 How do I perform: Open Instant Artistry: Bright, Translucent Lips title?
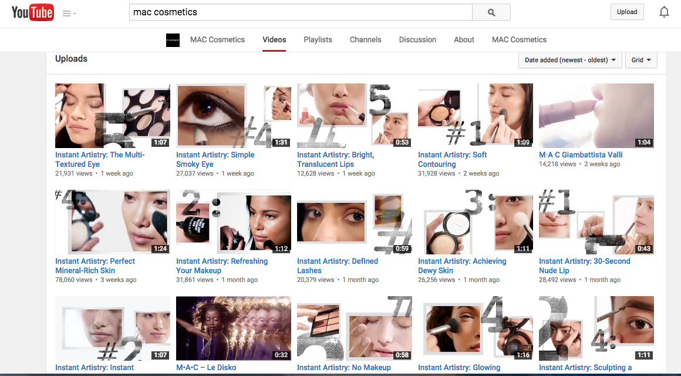click(335, 160)
